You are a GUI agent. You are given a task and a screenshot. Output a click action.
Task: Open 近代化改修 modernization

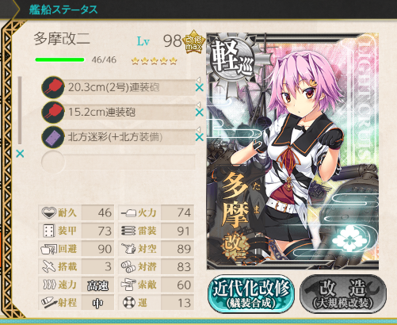pos(251,294)
